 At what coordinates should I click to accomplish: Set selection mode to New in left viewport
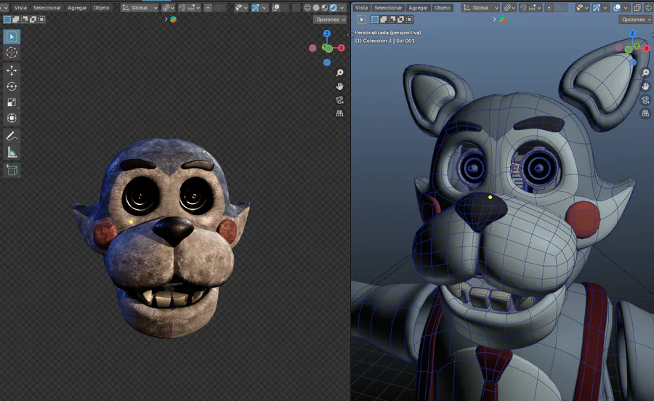[7, 19]
